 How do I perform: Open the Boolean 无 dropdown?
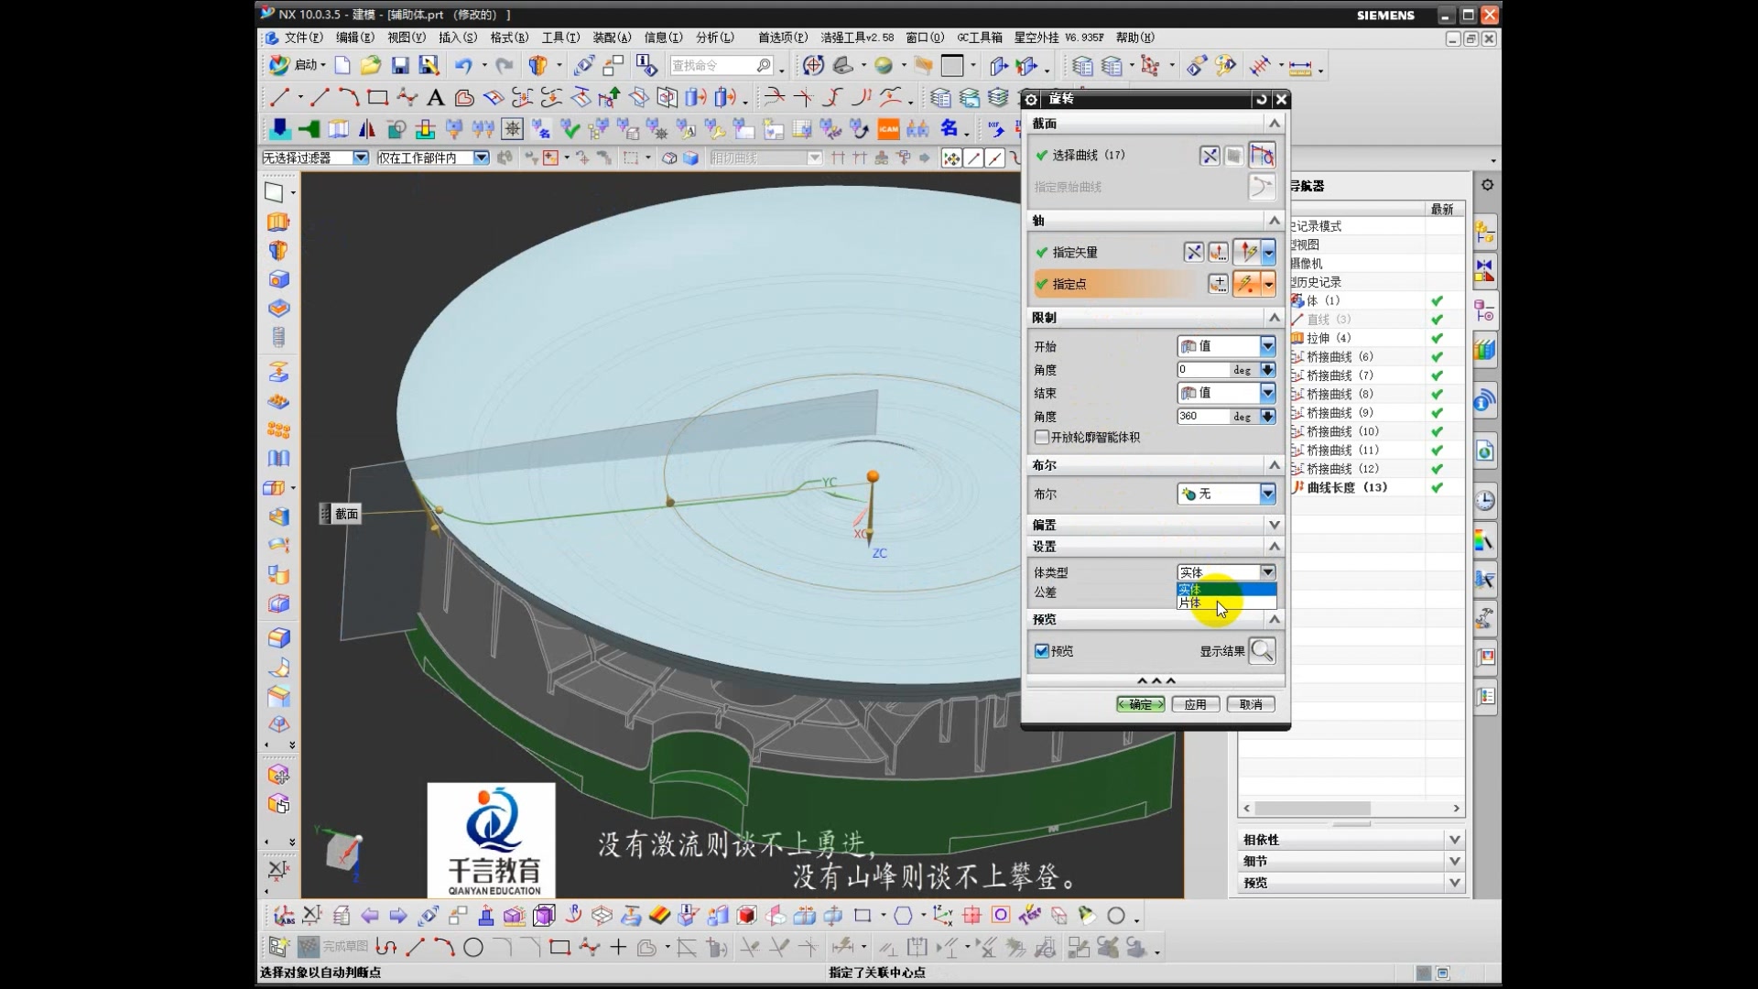[x=1267, y=494]
